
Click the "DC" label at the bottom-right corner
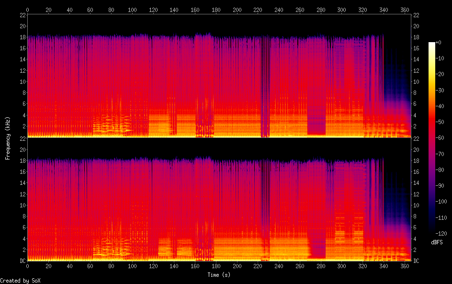tap(417, 261)
